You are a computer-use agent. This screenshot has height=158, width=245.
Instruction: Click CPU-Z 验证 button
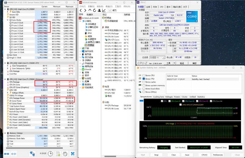(182, 63)
